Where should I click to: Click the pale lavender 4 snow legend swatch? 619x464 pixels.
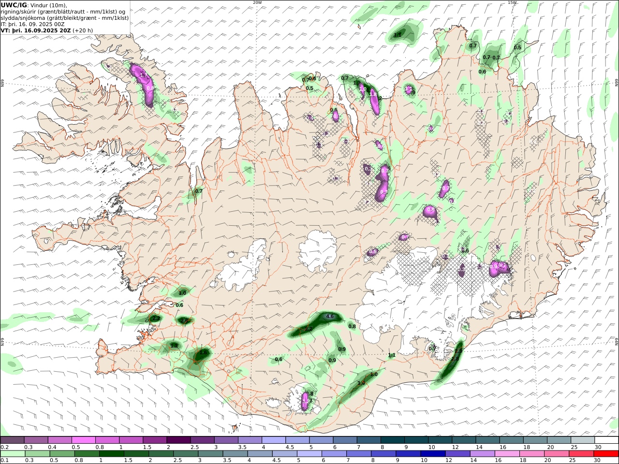pos(273,440)
